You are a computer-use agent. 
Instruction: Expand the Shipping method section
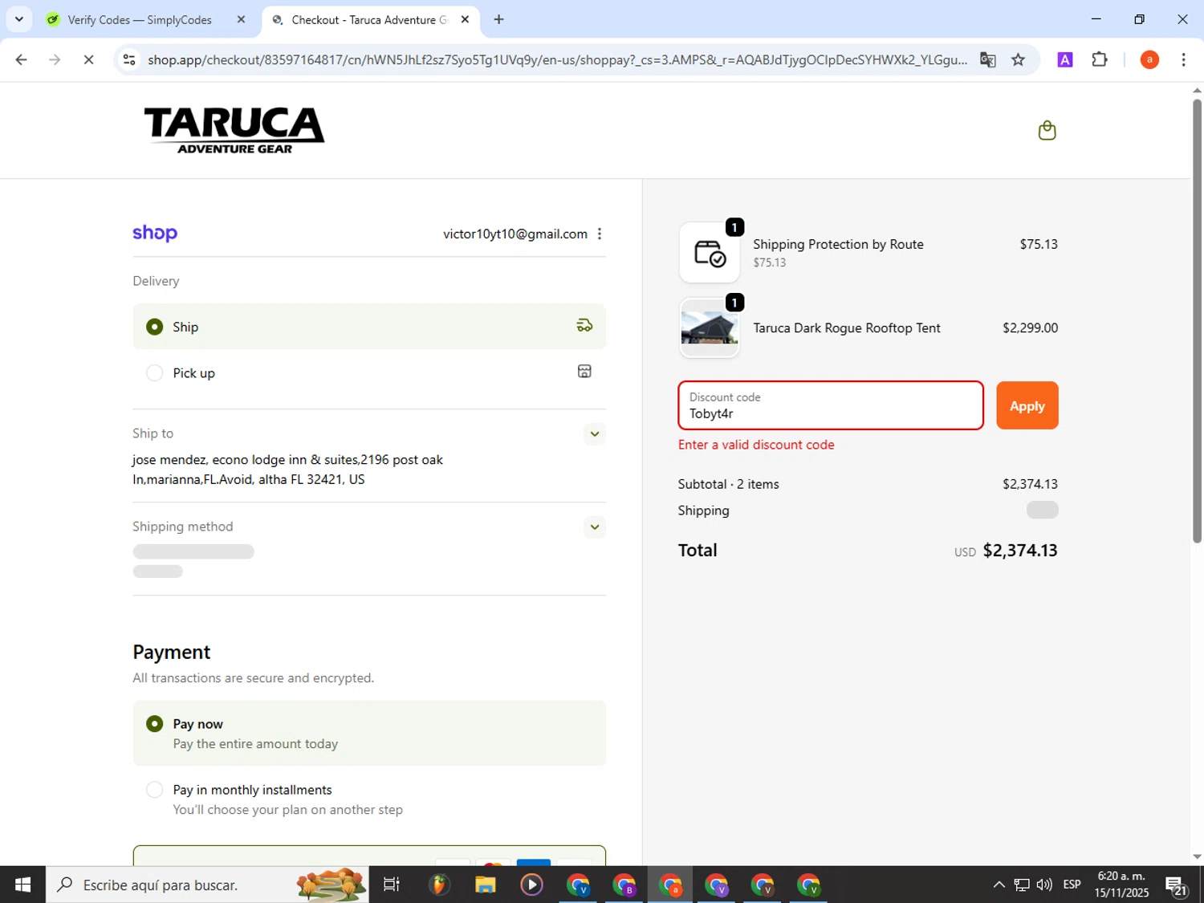(594, 527)
